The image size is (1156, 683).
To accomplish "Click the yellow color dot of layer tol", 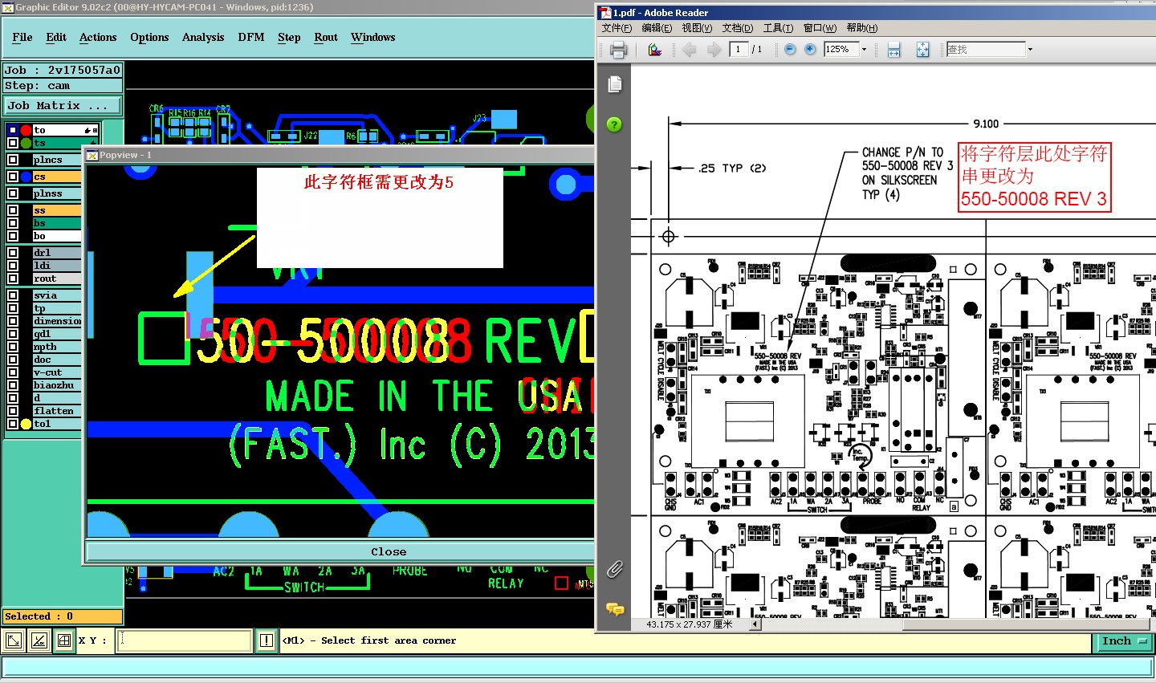I will tap(26, 424).
